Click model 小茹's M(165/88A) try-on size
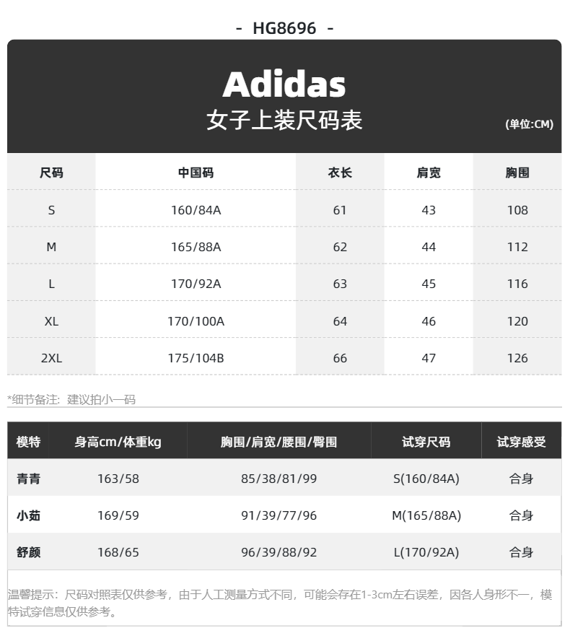 click(426, 515)
